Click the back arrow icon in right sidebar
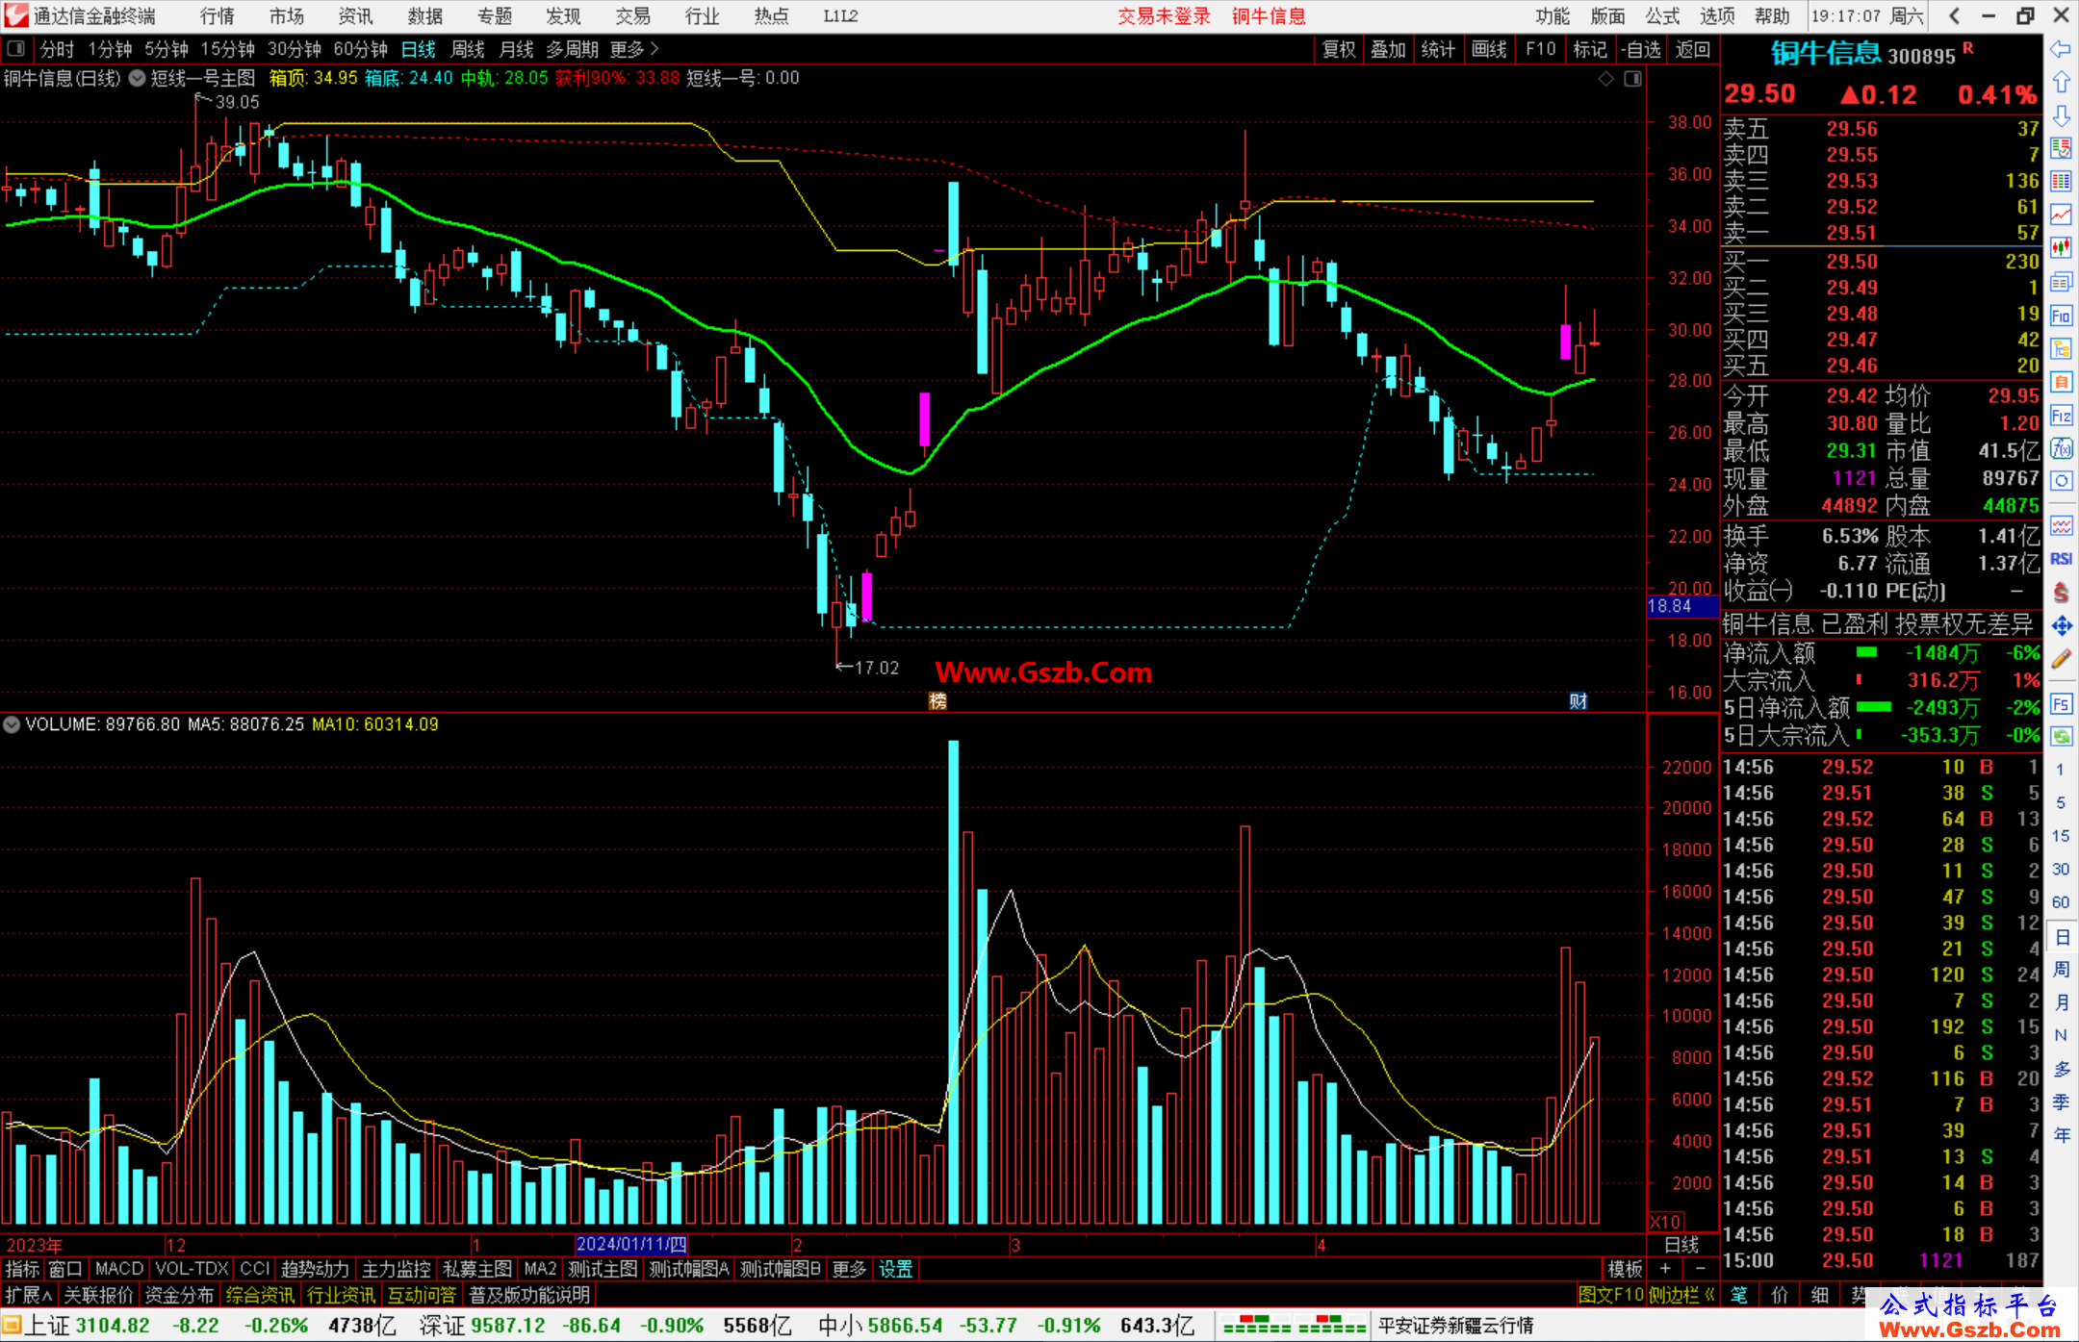This screenshot has height=1342, width=2079. point(2061,49)
